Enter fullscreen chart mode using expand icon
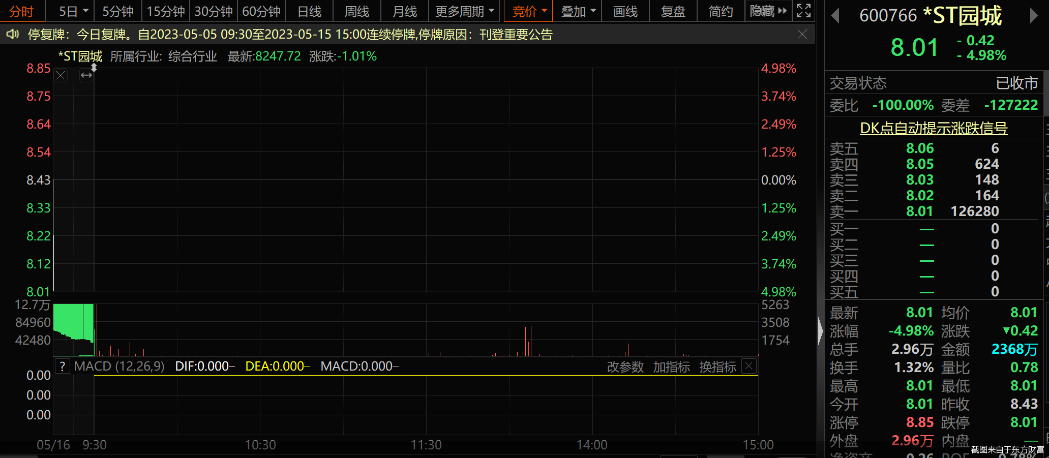Viewport: 1049px width, 458px height. (x=803, y=11)
